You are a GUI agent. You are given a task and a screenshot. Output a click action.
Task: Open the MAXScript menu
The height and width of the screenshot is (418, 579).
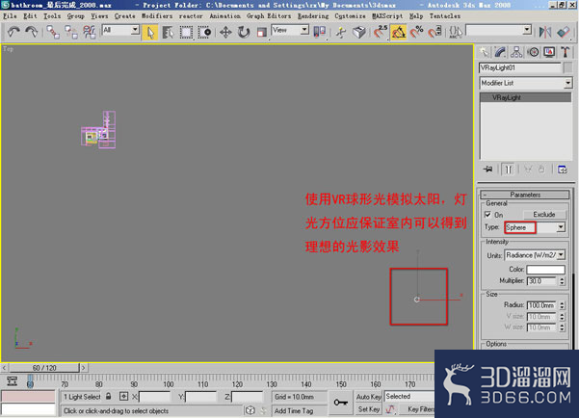point(387,16)
